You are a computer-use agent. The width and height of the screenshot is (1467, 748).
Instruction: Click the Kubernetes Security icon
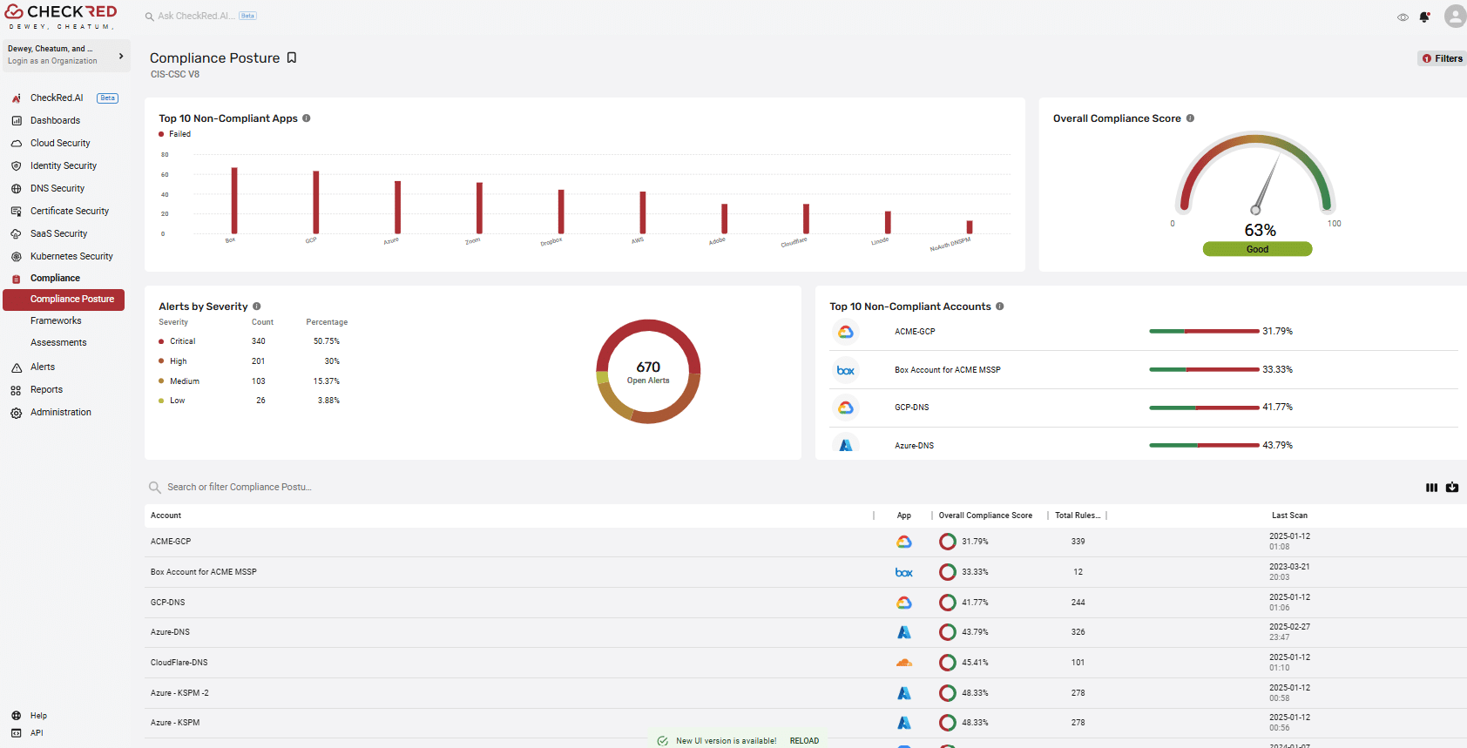click(16, 256)
